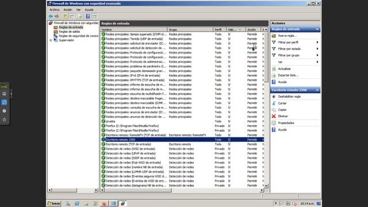Click the Propiedades icon
The image size is (368, 207).
(x=274, y=123)
